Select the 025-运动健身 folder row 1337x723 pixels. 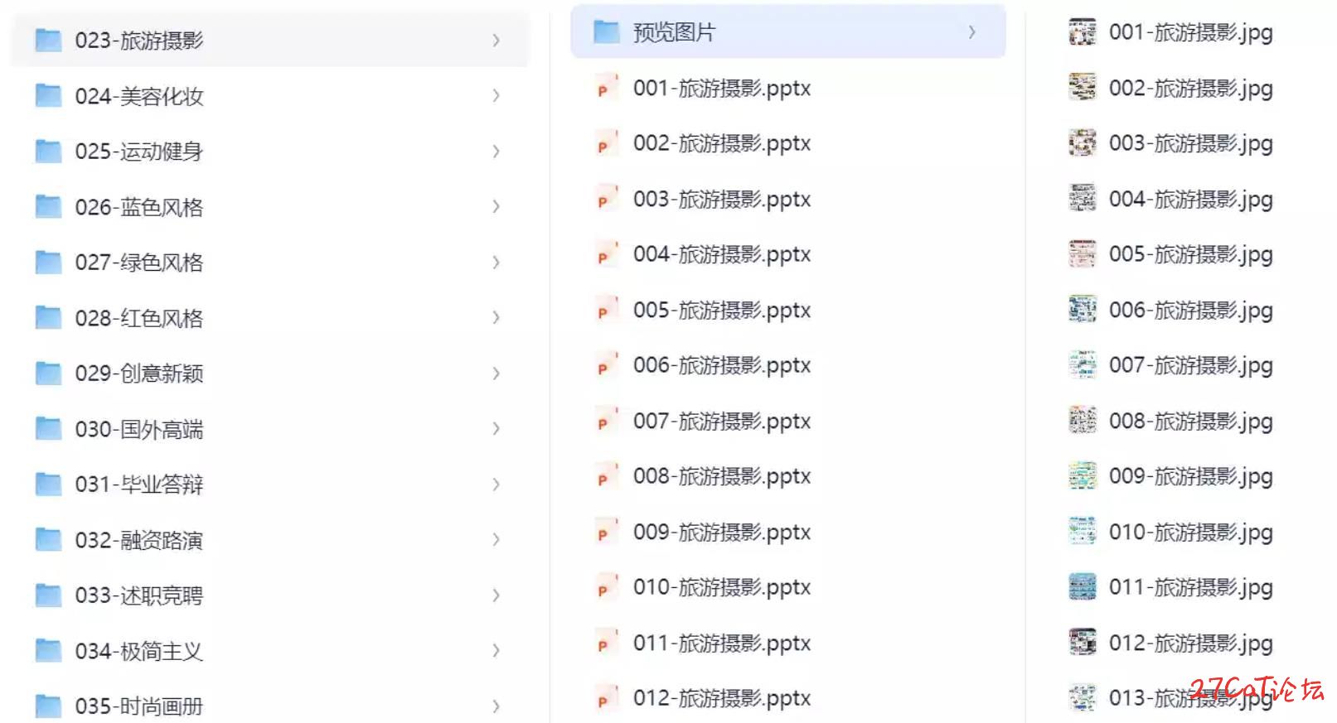[269, 152]
